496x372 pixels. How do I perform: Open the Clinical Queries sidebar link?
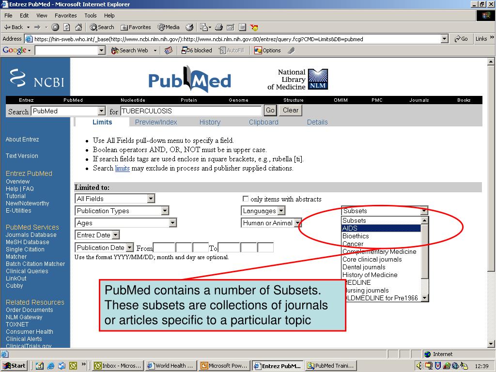click(27, 271)
